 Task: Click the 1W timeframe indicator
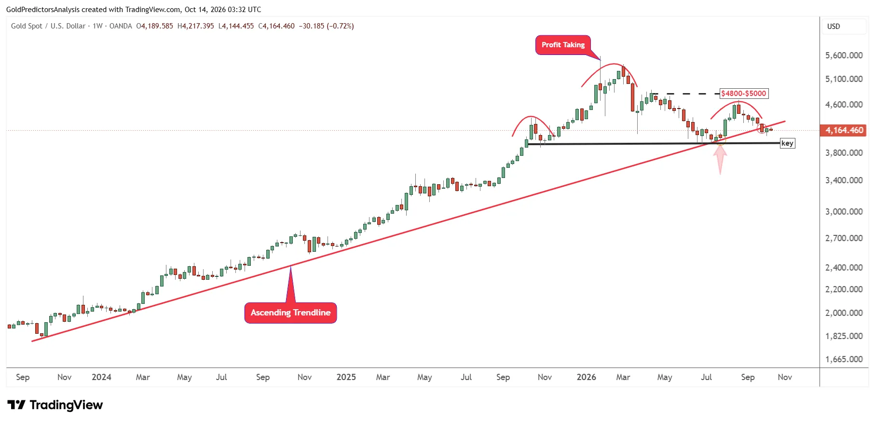(x=97, y=26)
